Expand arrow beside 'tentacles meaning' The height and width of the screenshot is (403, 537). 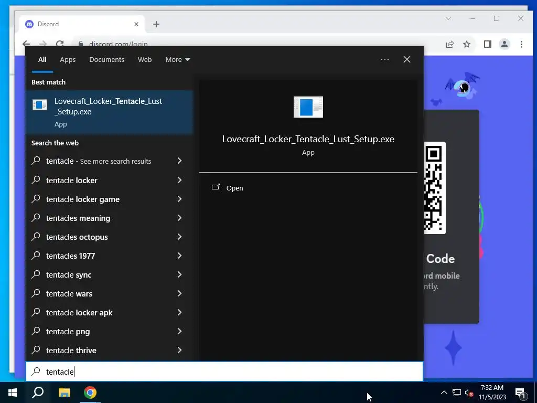[179, 218]
